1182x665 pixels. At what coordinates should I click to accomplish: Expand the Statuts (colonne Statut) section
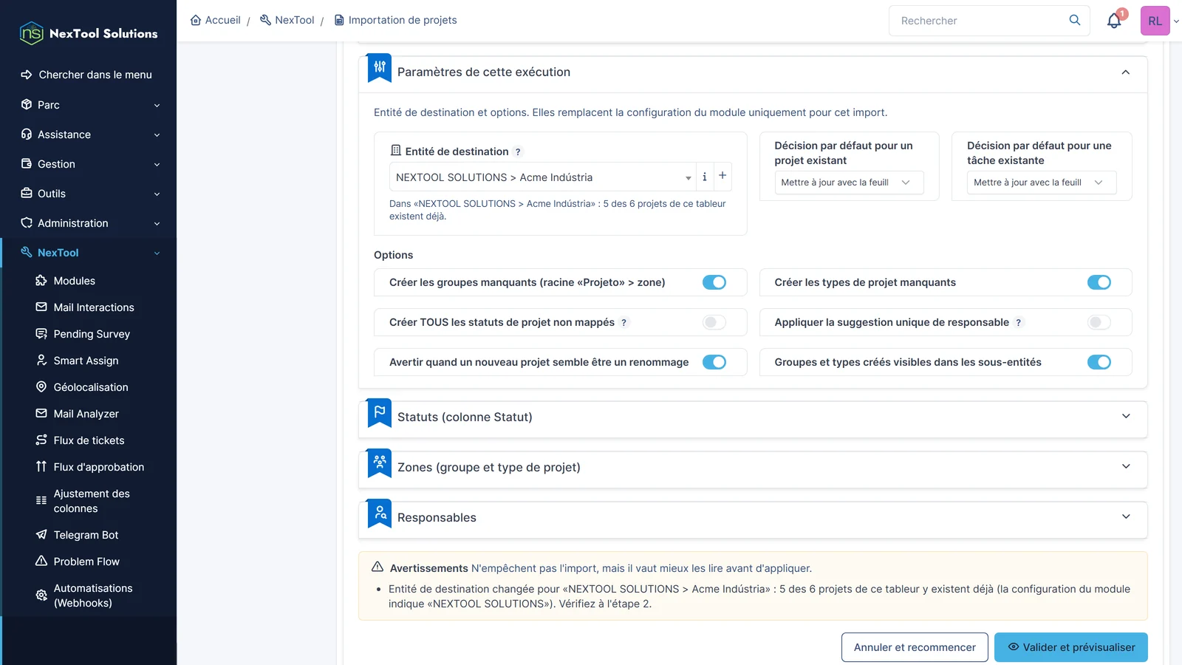tap(1126, 417)
